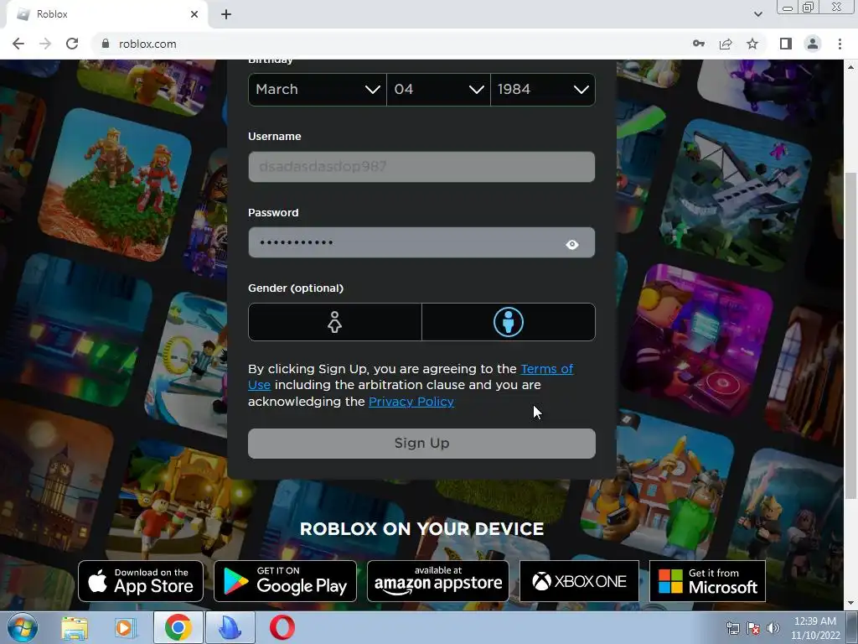Click the volume speaker tray icon

point(773,629)
